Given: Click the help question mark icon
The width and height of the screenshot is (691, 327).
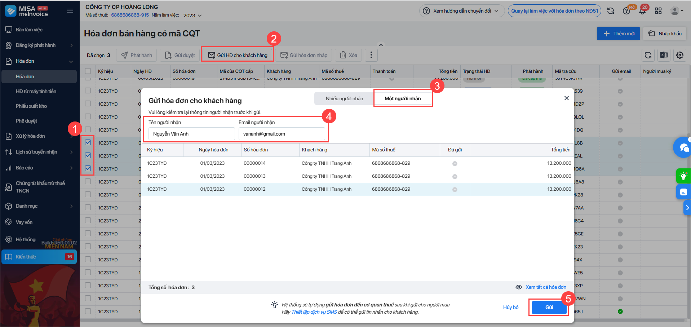Looking at the screenshot, I should pos(626,11).
